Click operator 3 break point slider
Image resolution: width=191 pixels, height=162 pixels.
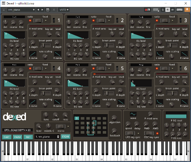172,45
